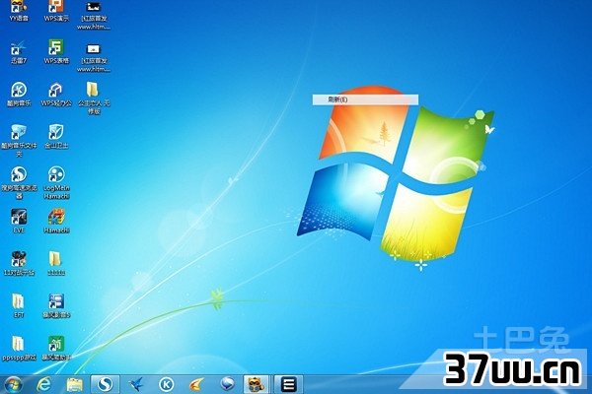Select the 红版首发 shortcut beside WPS表格
The image size is (592, 394).
pyautogui.click(x=94, y=57)
